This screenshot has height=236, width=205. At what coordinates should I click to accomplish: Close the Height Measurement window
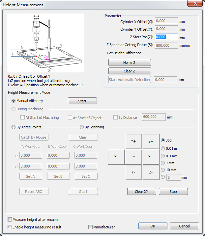[195, 3]
